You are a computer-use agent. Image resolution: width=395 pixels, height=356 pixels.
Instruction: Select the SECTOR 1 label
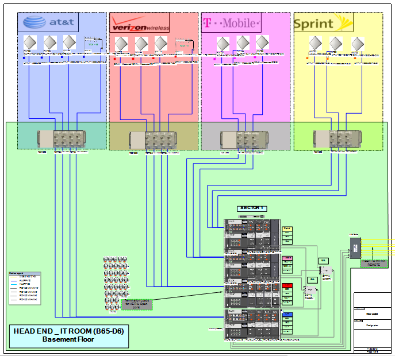tap(252, 208)
